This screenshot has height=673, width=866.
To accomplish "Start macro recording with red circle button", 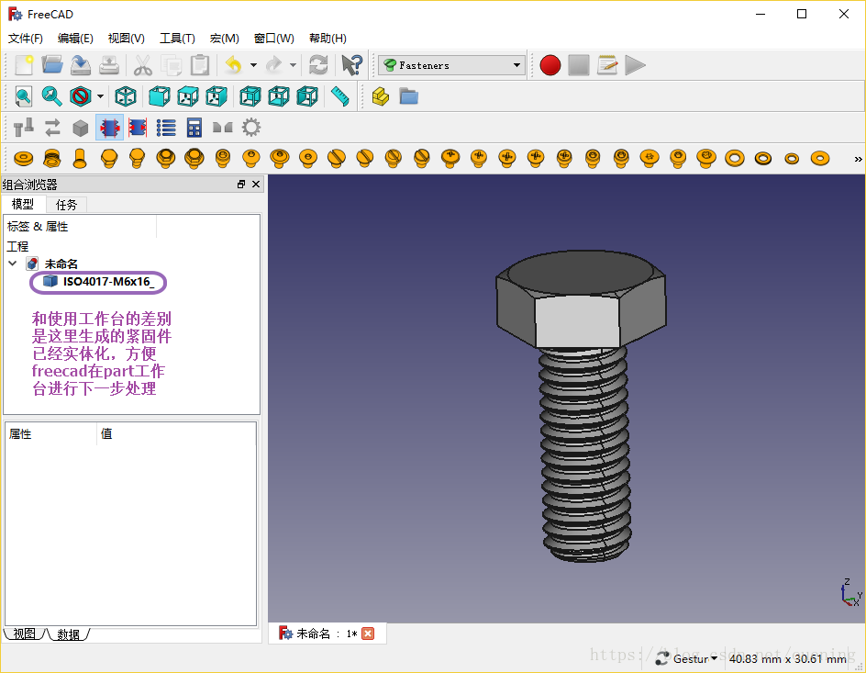I will coord(550,65).
